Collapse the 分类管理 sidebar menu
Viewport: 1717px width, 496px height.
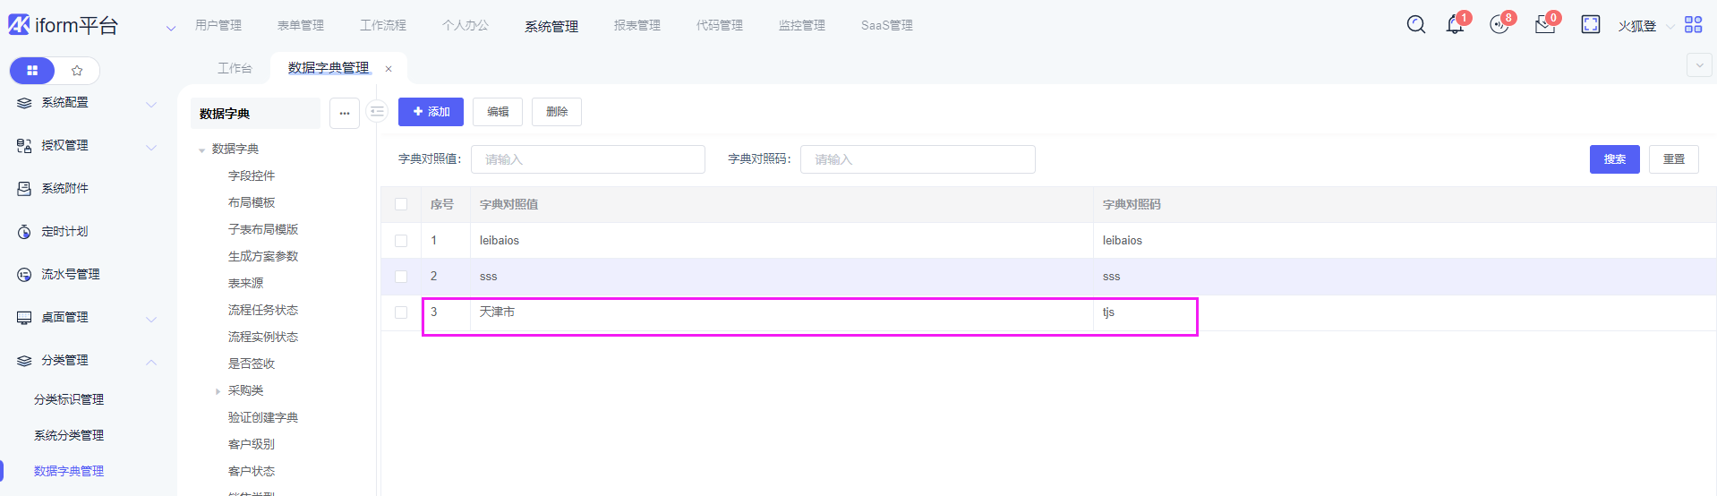point(150,361)
